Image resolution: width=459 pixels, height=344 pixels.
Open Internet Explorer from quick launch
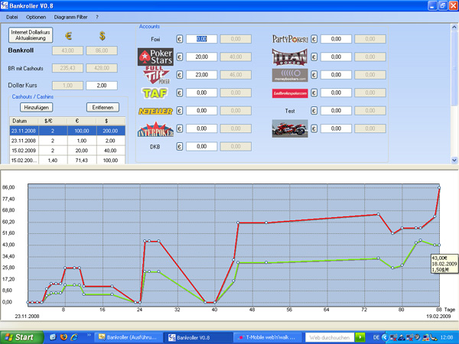tap(74, 337)
